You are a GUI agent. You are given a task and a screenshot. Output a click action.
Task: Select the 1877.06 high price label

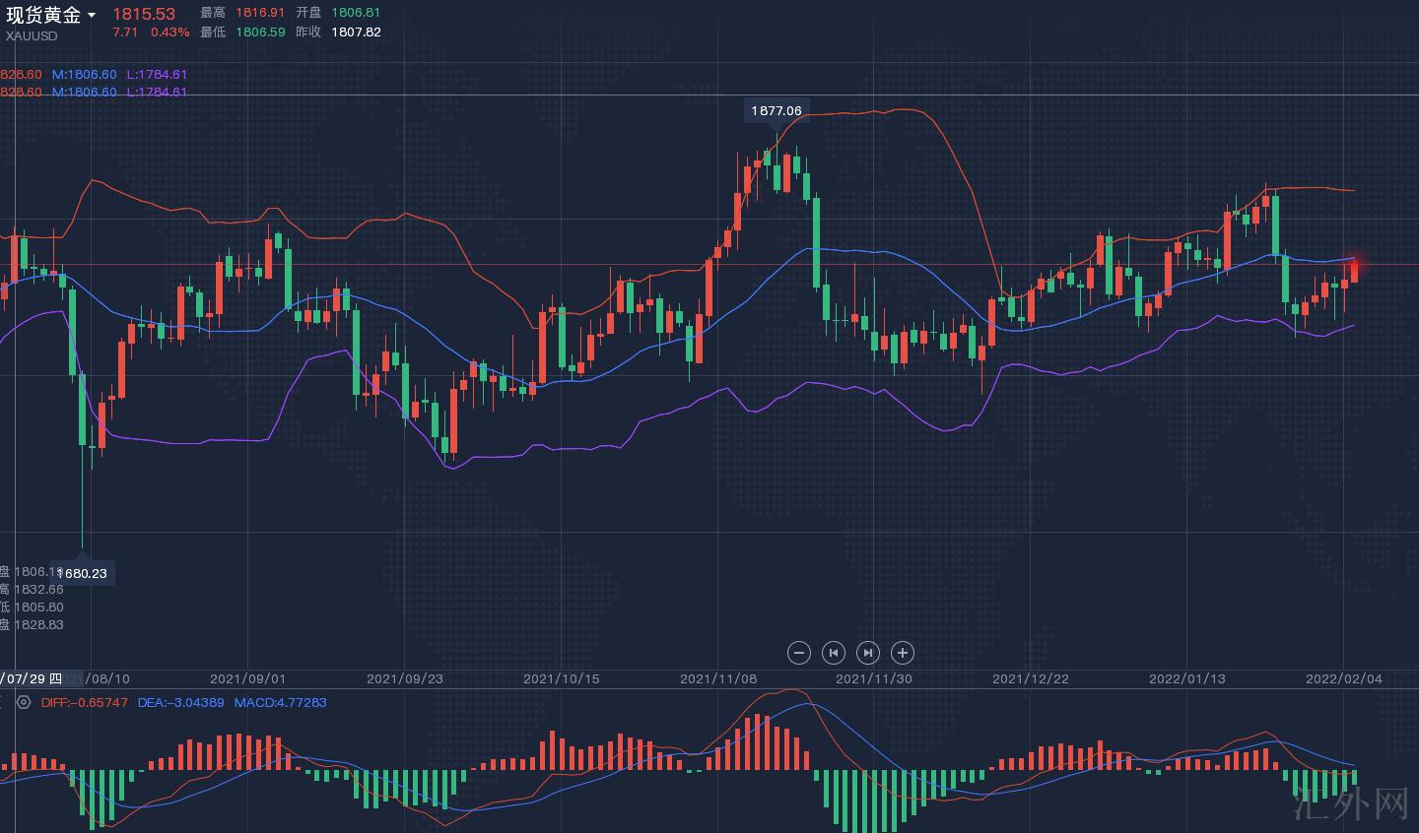[777, 110]
